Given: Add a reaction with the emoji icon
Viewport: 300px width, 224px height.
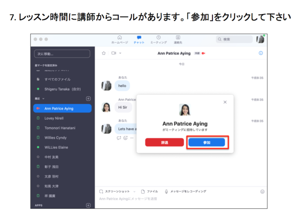Looking at the screenshot, I should click(125, 138).
